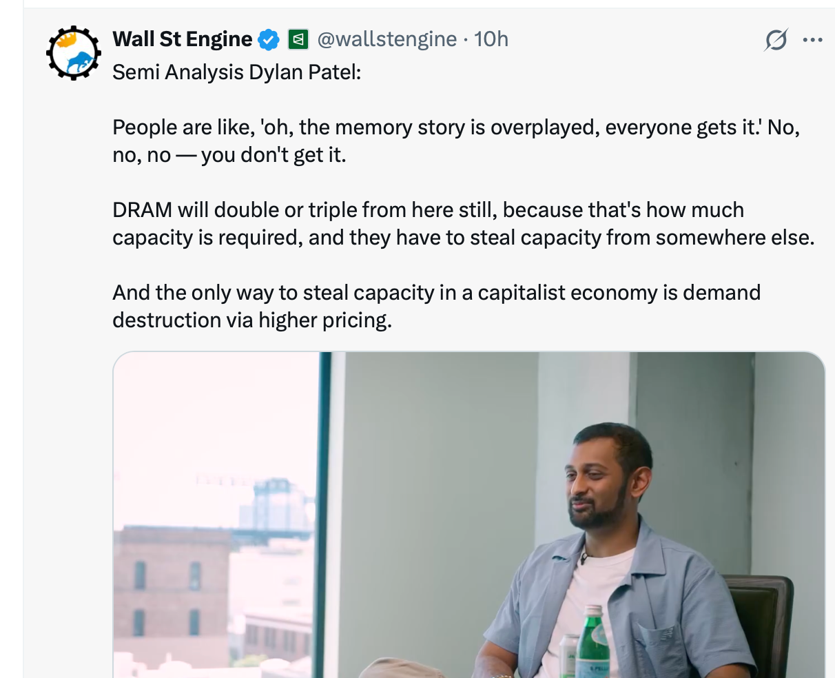Viewport: 835px width, 678px height.
Task: Click the green affiliation badge beside the name
Action: [x=298, y=40]
